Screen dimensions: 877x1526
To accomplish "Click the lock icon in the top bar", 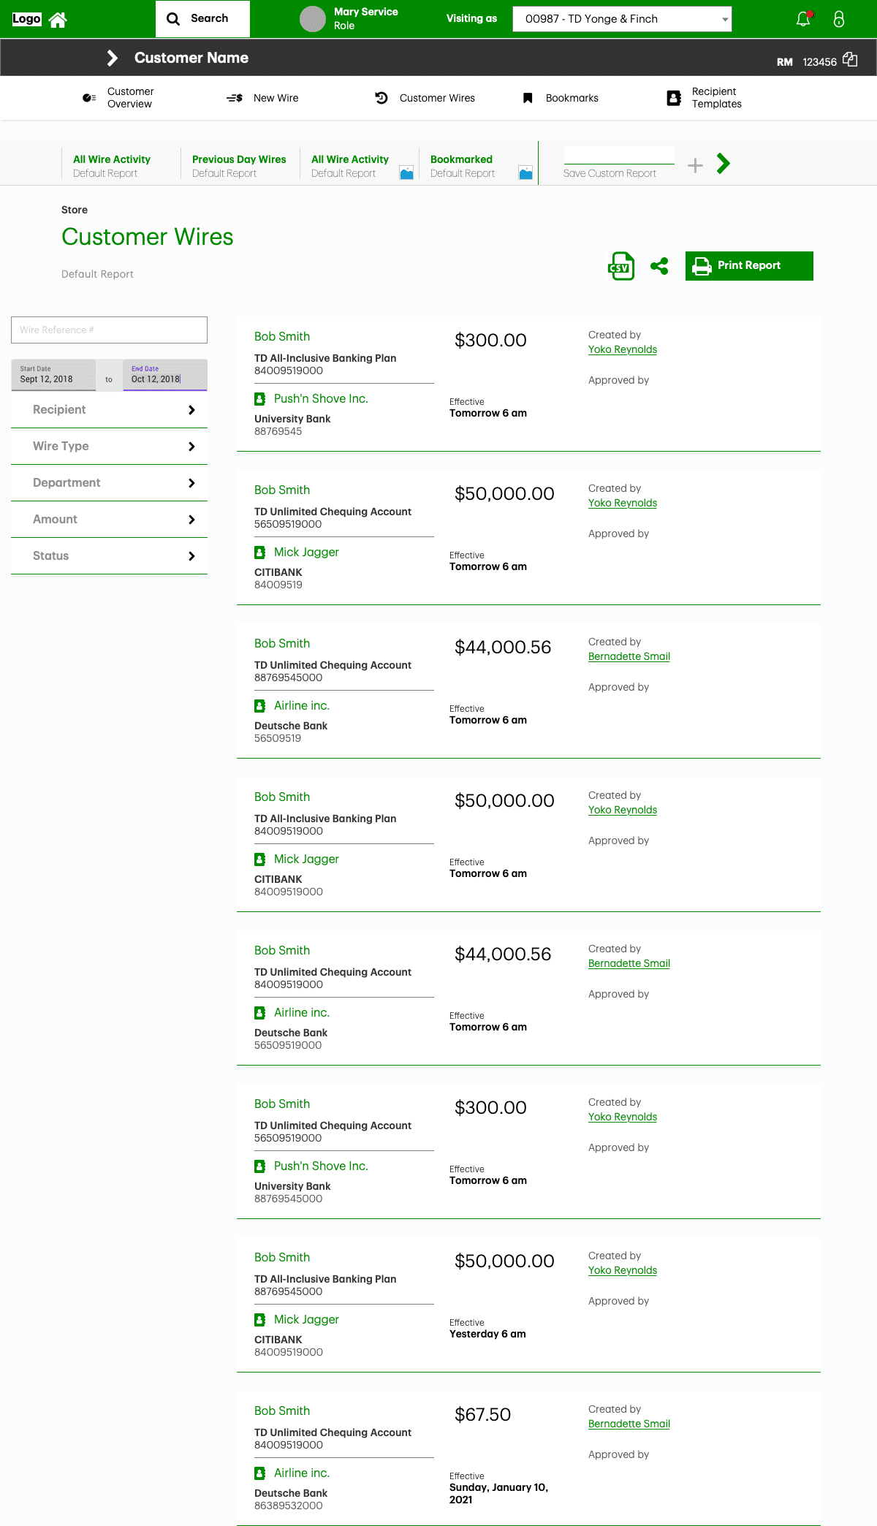I will tap(839, 19).
